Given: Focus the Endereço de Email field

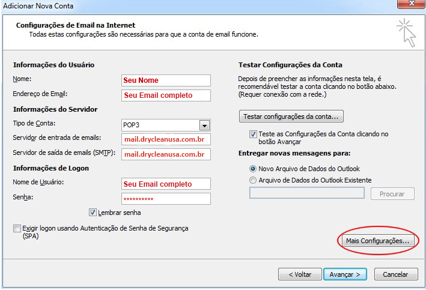Looking at the screenshot, I should click(166, 95).
